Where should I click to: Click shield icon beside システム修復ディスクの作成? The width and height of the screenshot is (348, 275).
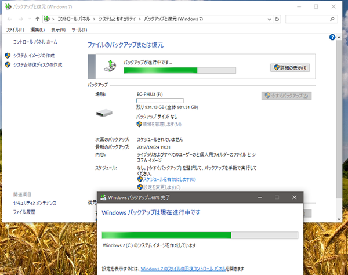point(8,65)
